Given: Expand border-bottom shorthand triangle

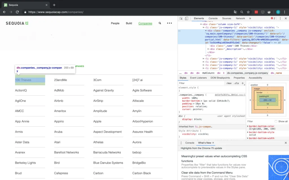Looking at the screenshot, I should 202,101.
